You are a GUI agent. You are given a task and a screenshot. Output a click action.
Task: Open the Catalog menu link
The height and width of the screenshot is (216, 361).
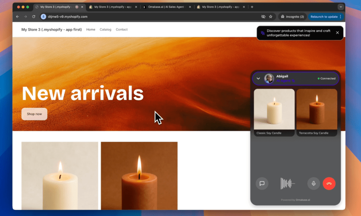click(x=105, y=30)
